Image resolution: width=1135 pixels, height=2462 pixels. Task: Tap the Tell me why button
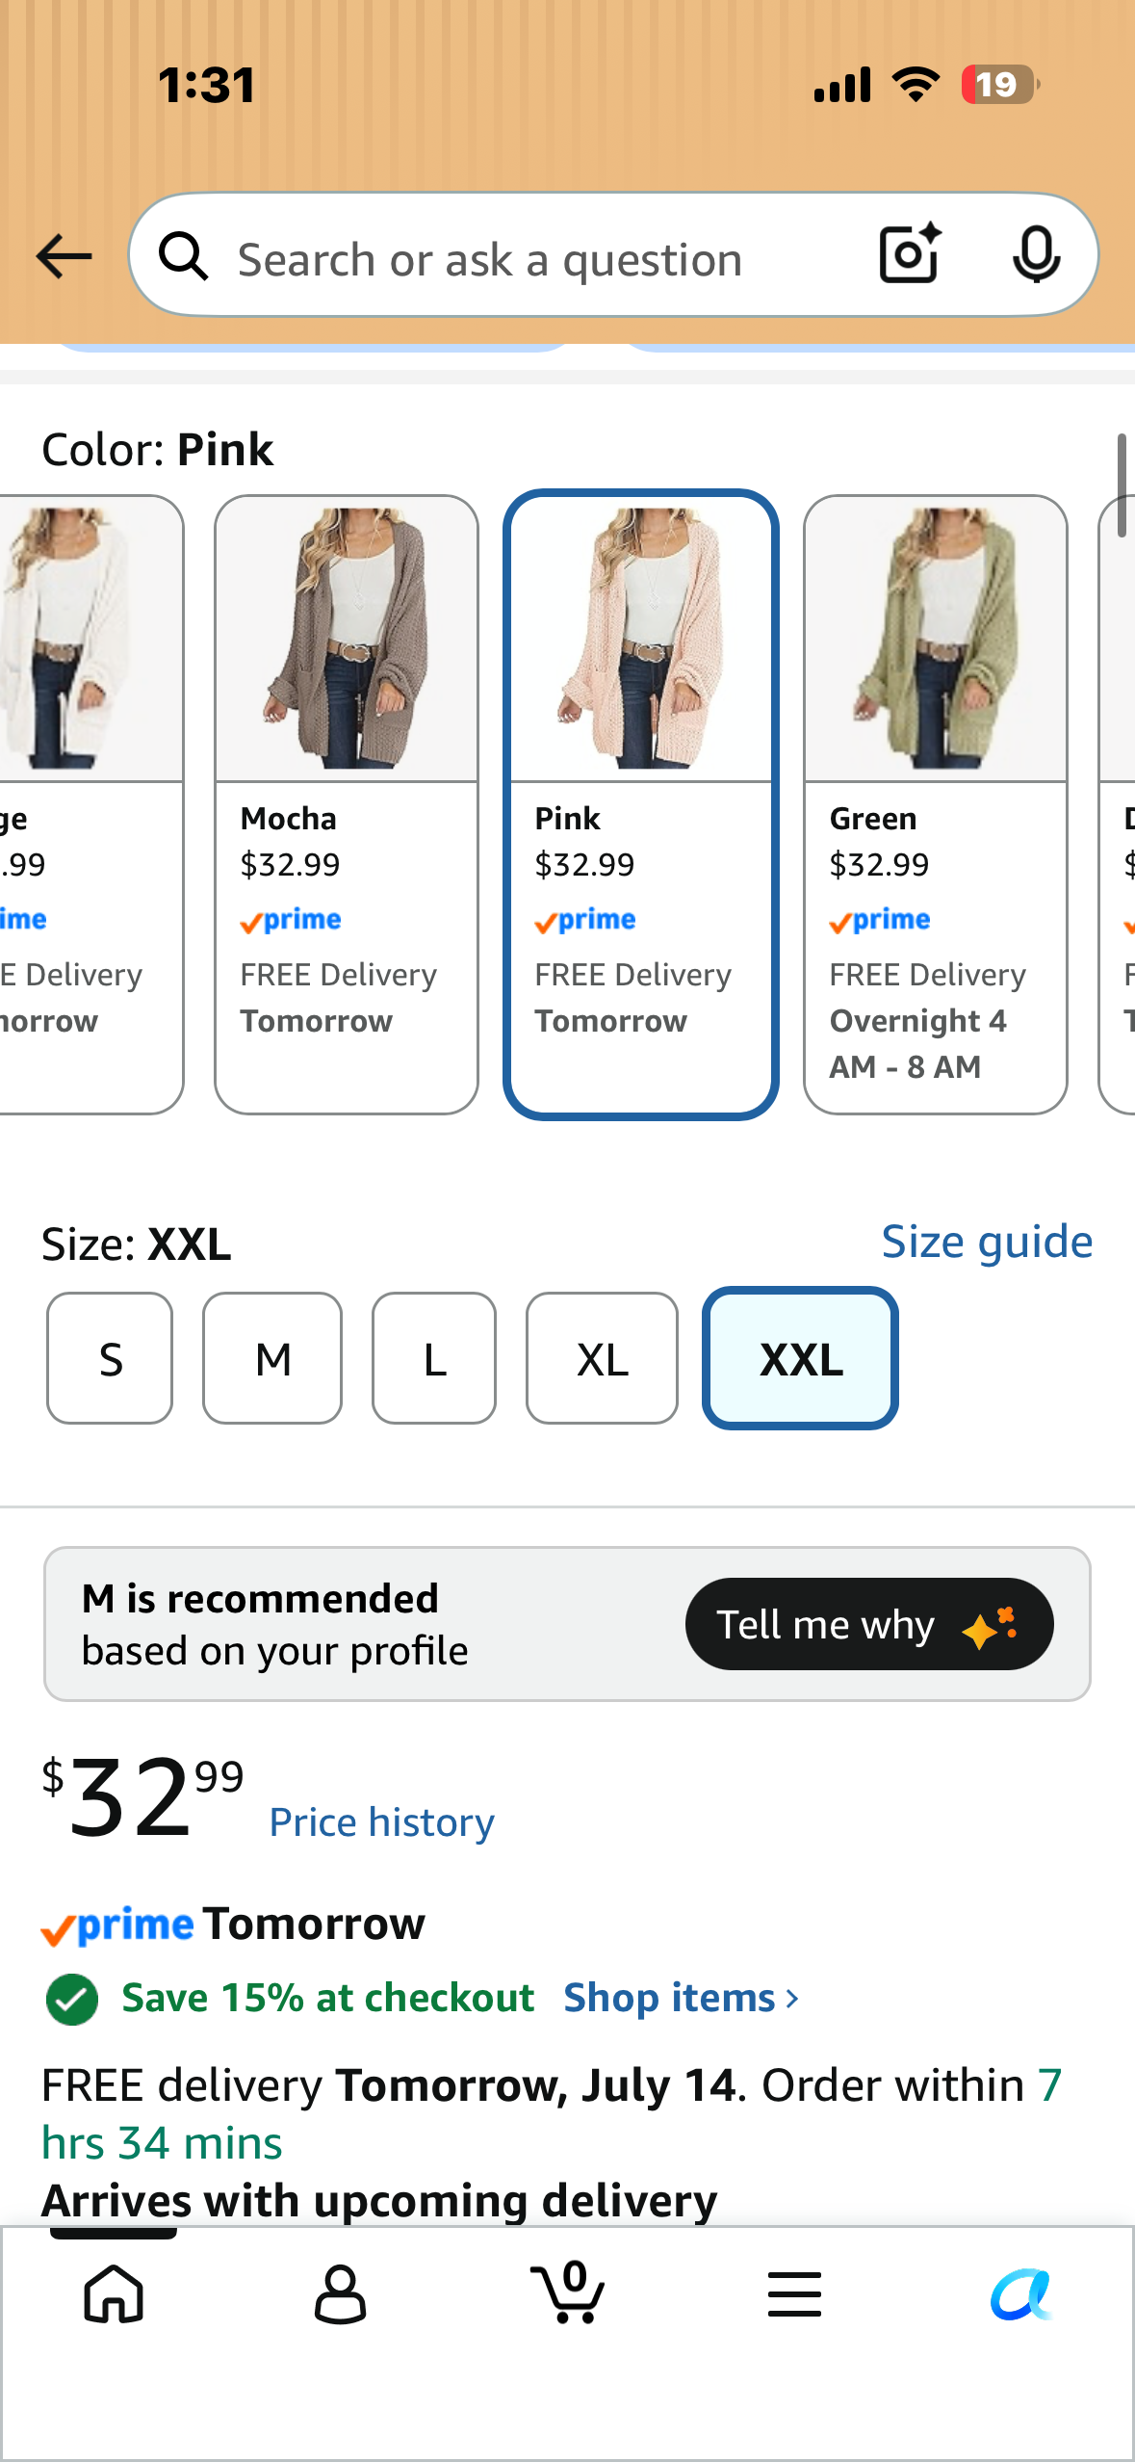click(x=869, y=1624)
